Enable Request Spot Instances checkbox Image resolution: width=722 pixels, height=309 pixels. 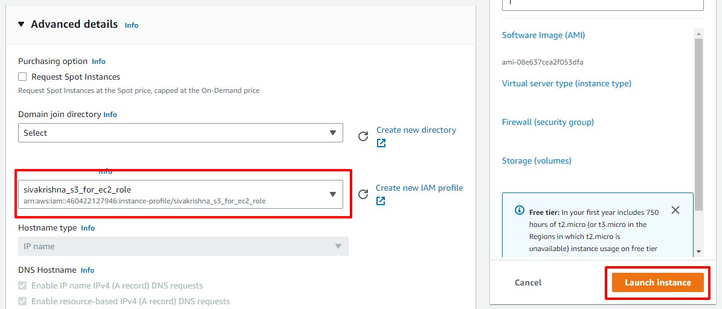point(23,77)
